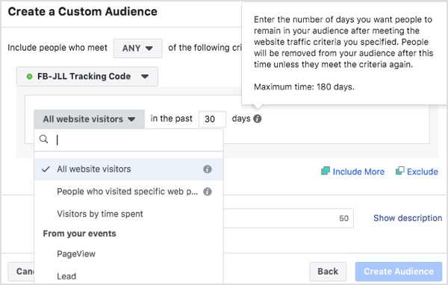This screenshot has width=448, height=285.
Task: Click the Exclude squares icon
Action: point(399,171)
